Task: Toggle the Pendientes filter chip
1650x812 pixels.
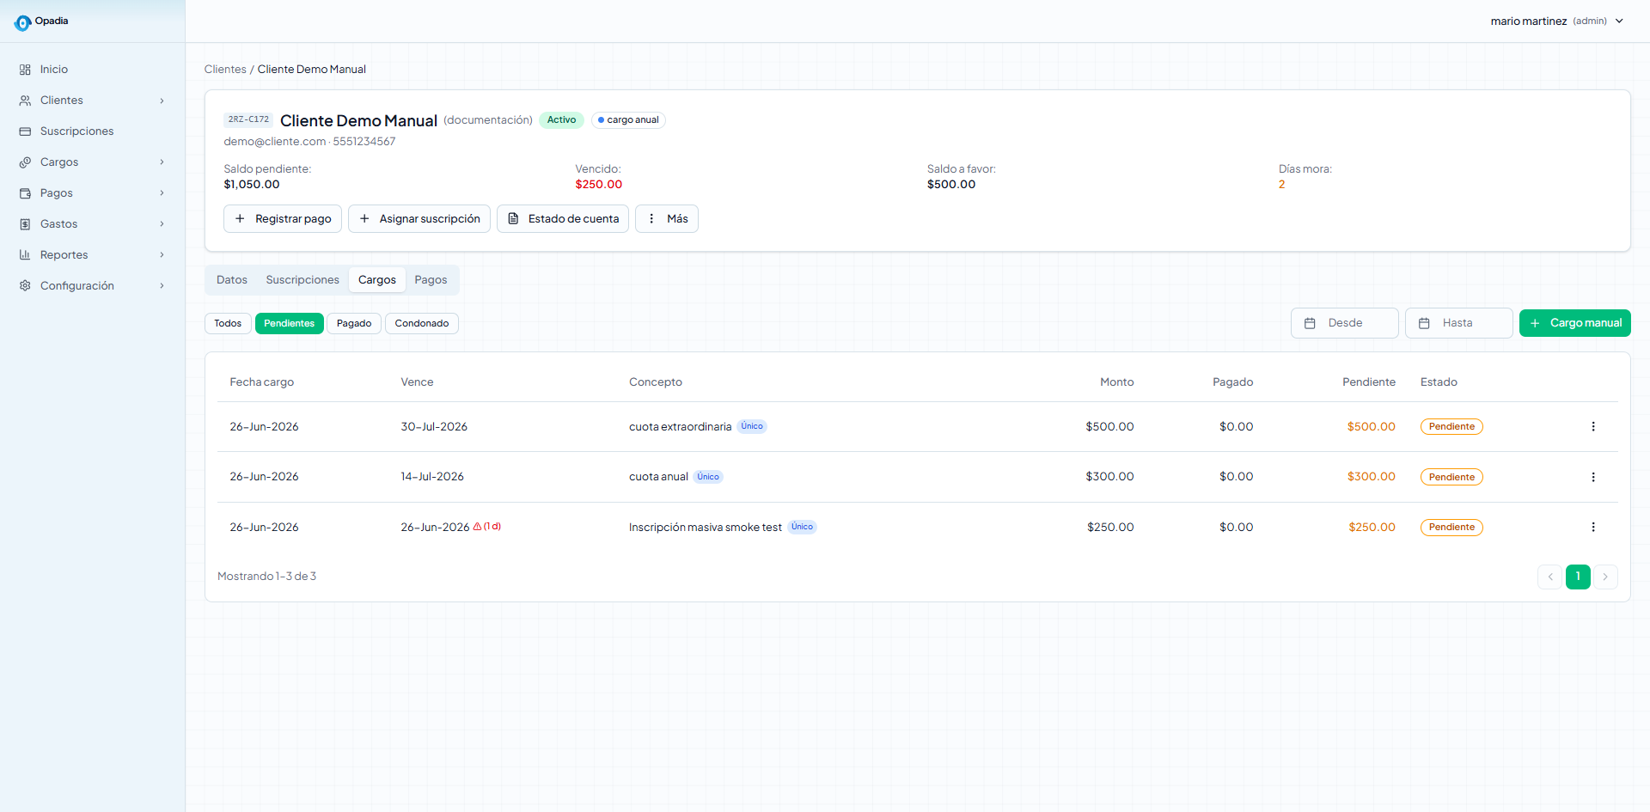Action: coord(290,323)
